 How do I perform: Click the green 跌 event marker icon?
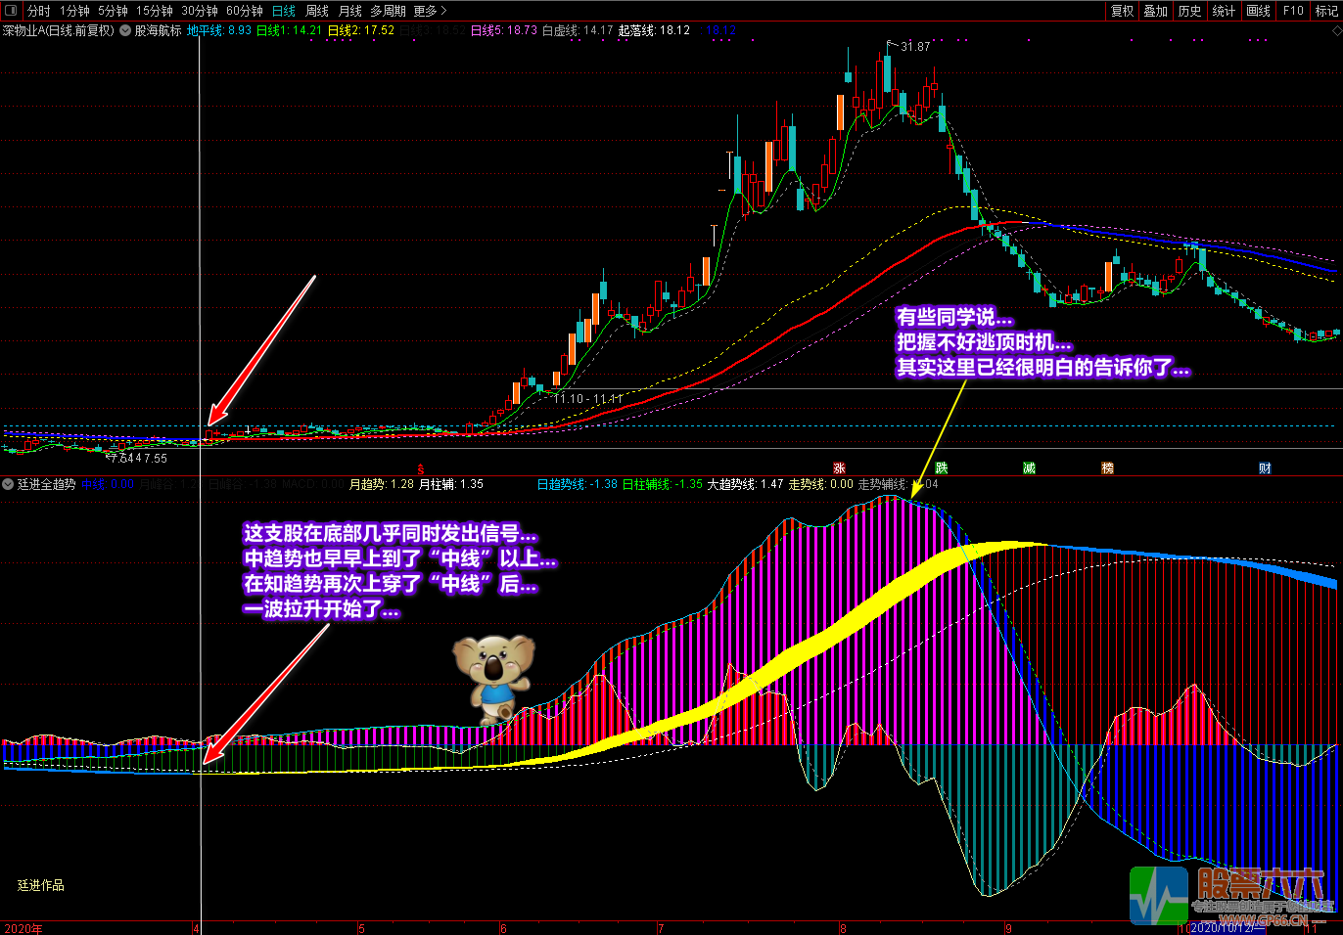(941, 468)
